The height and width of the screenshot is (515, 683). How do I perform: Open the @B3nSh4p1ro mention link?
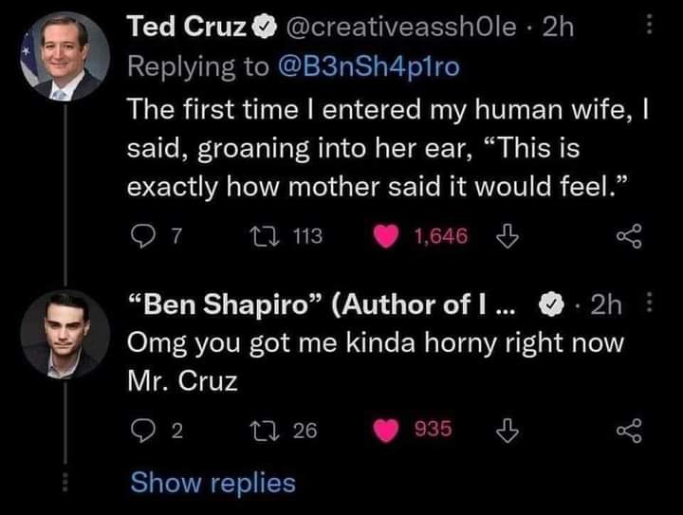[368, 66]
